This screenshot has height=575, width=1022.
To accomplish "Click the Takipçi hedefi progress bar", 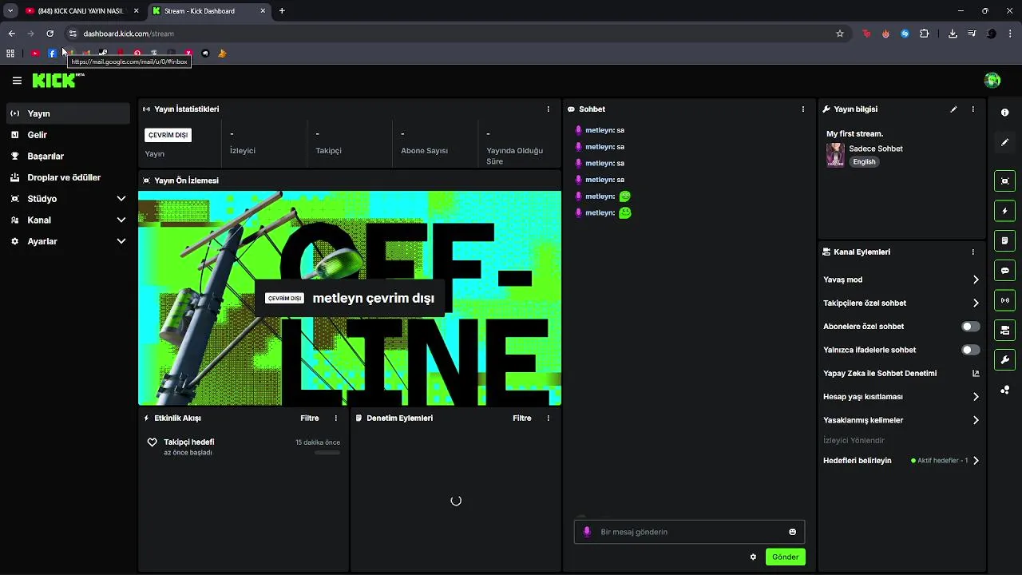I will click(x=327, y=453).
